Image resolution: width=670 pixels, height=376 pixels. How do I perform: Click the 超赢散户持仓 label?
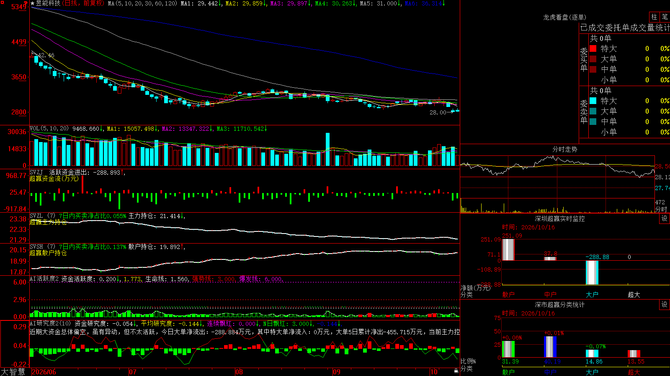pos(48,253)
